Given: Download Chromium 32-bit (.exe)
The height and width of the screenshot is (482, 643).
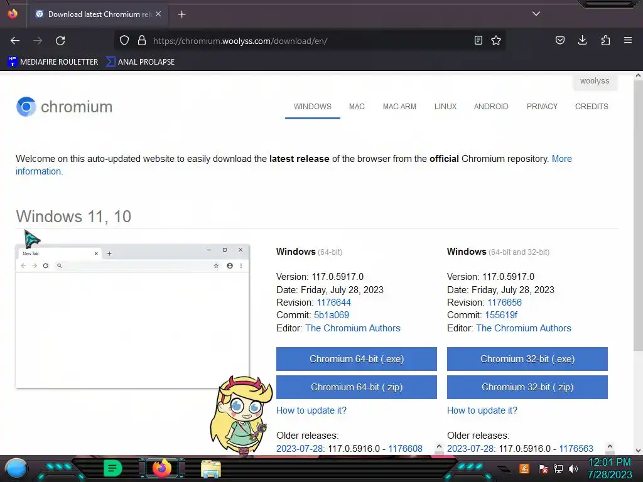Looking at the screenshot, I should (x=527, y=359).
